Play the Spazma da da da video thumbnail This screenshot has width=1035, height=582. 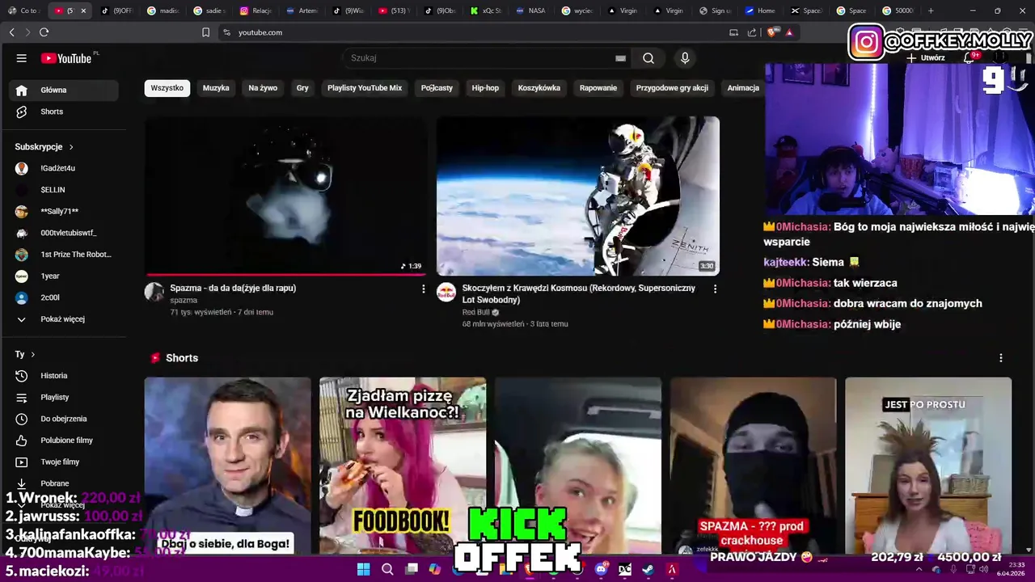(x=285, y=196)
